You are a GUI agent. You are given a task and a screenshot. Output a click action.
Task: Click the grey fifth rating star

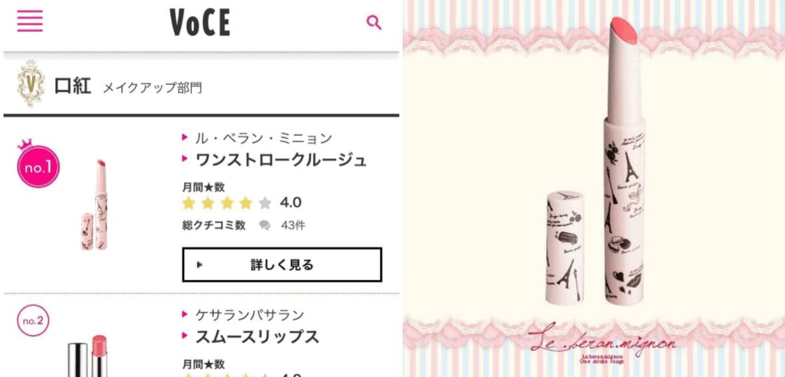click(x=265, y=203)
